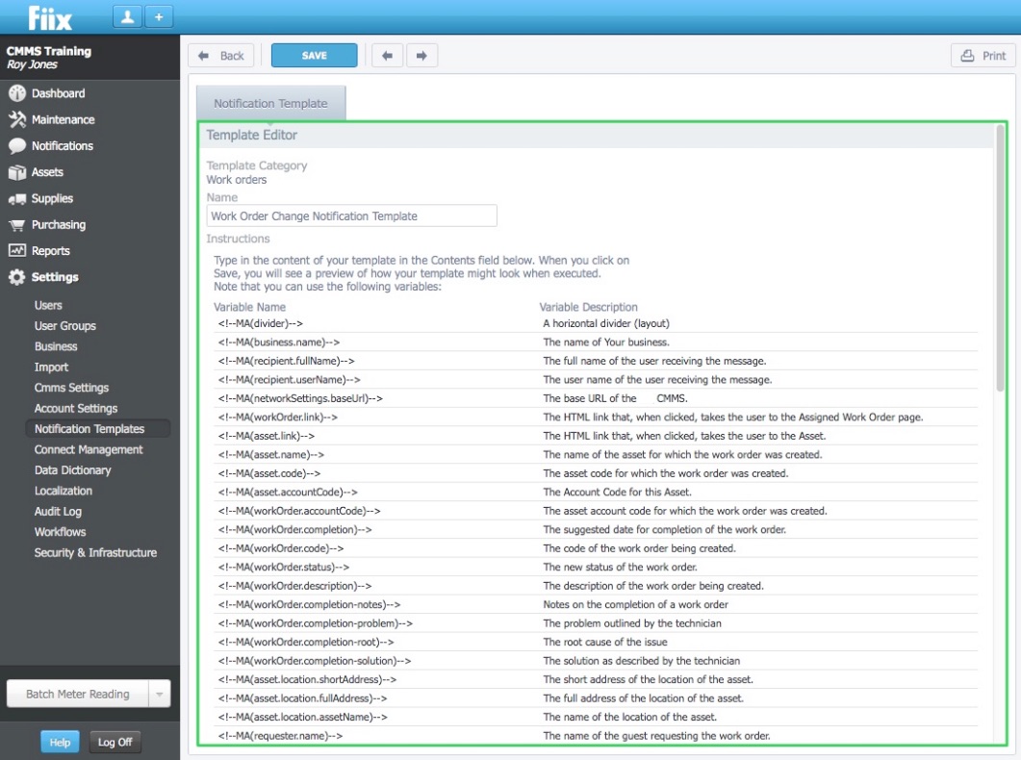
Task: Click the <!--MA(workOrder.status)--> variable
Action: tap(284, 567)
